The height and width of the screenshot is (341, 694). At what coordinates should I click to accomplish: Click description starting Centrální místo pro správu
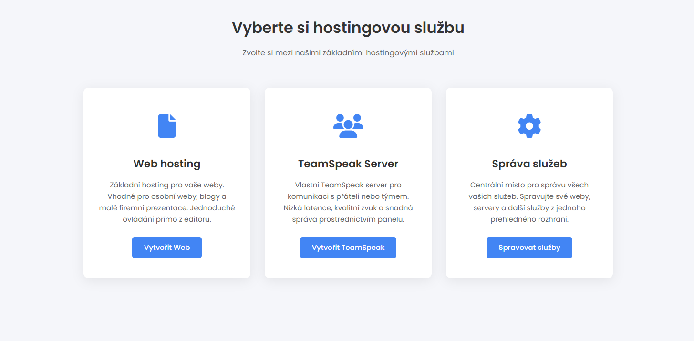click(x=529, y=202)
